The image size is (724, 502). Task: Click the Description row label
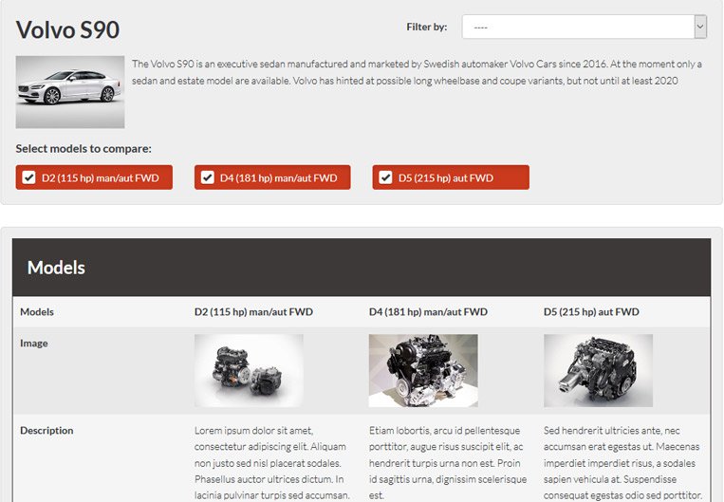(46, 431)
